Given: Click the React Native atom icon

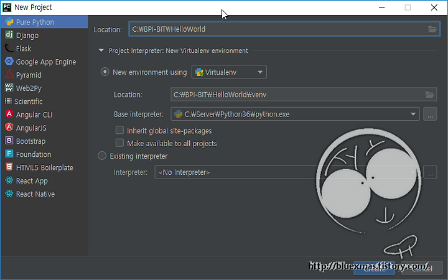Looking at the screenshot, I should pyautogui.click(x=9, y=194).
